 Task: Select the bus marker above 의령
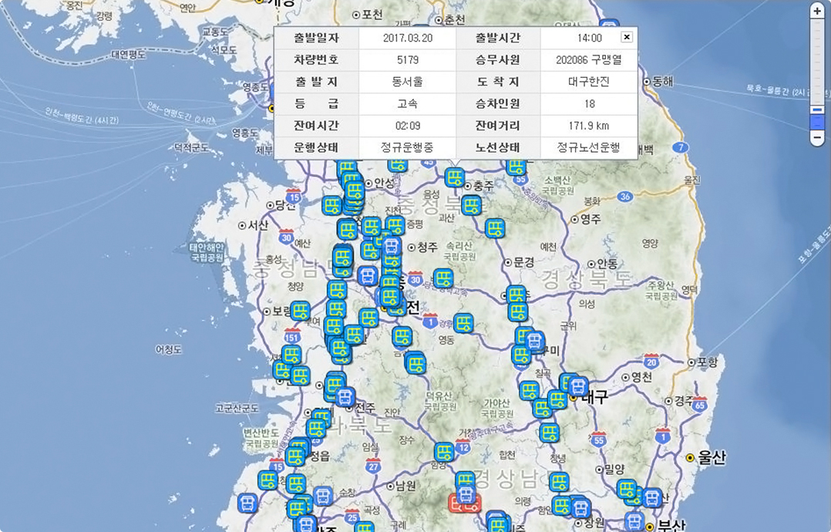point(559,482)
